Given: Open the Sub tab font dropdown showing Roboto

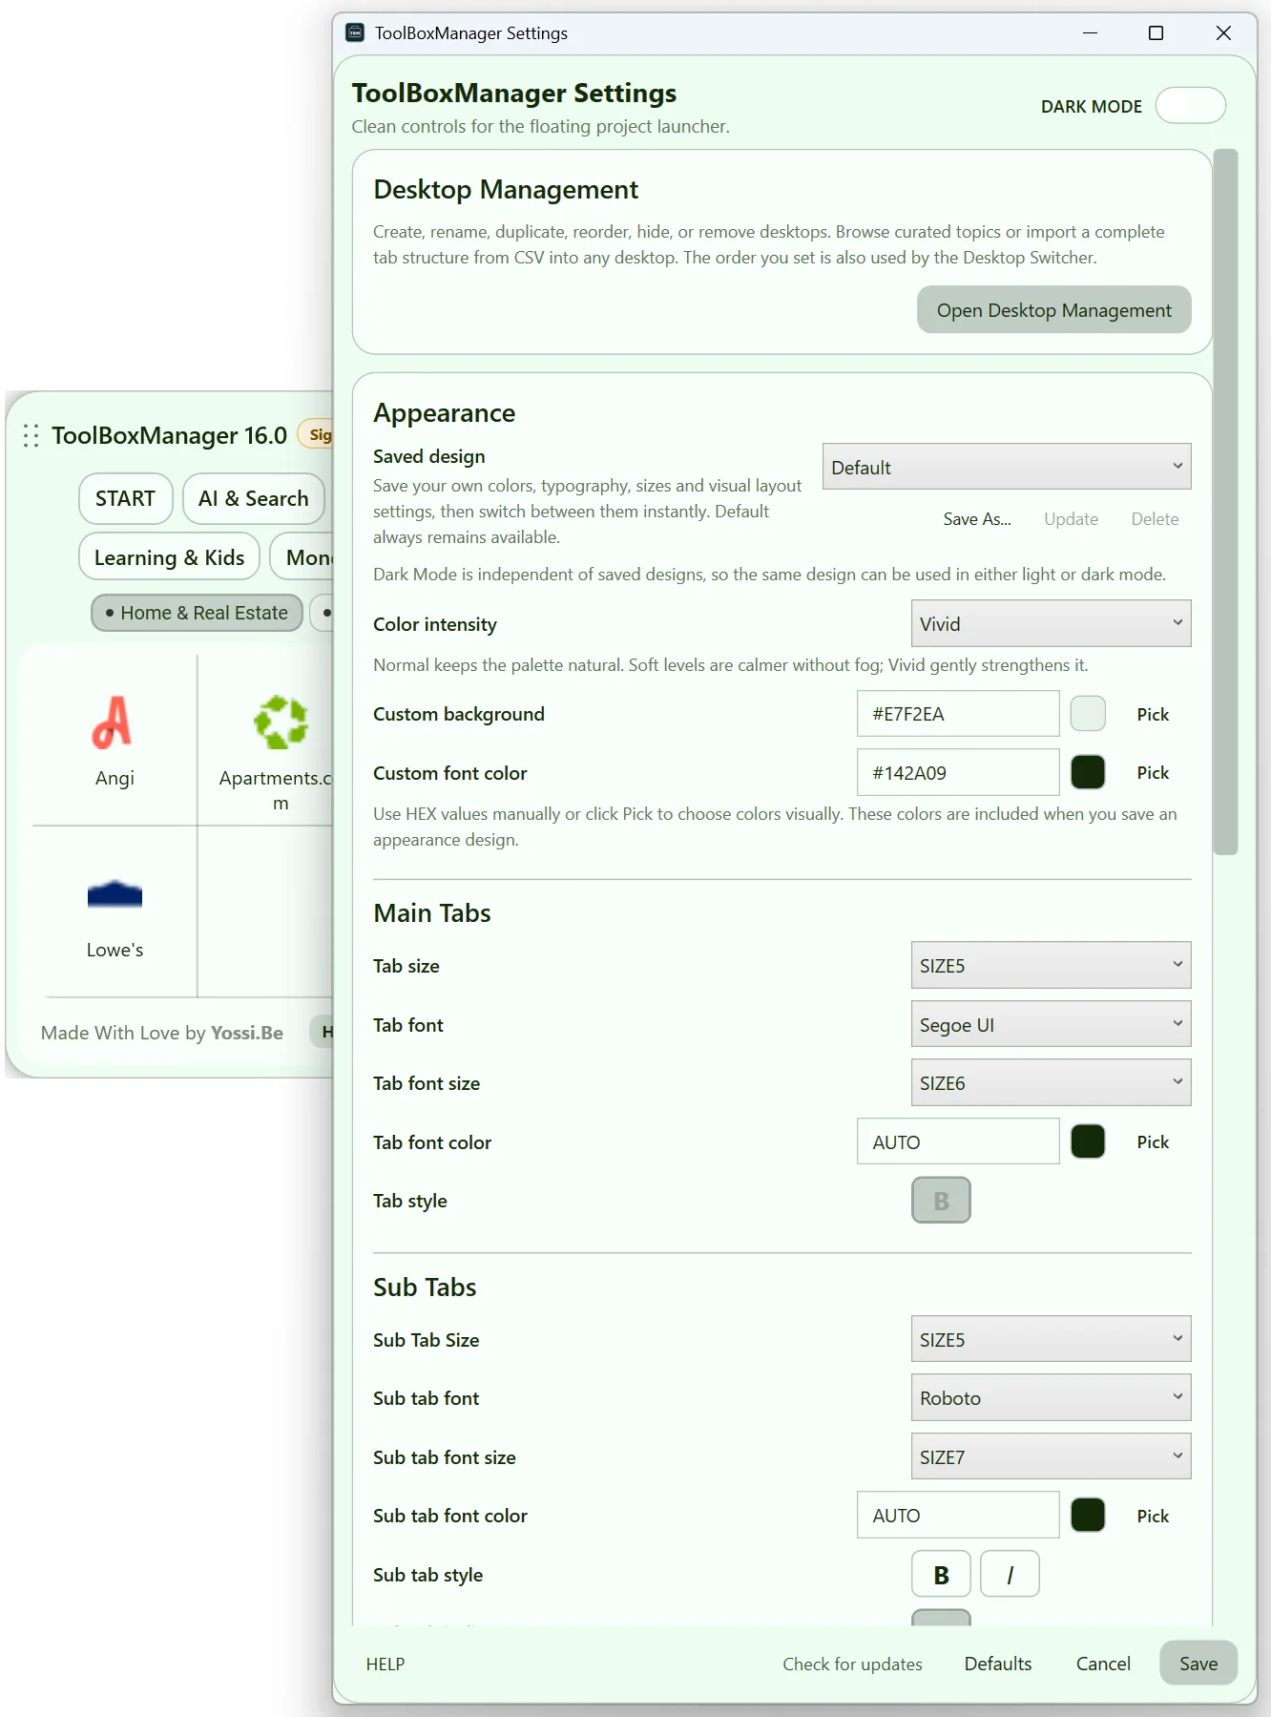Looking at the screenshot, I should [x=1051, y=1397].
